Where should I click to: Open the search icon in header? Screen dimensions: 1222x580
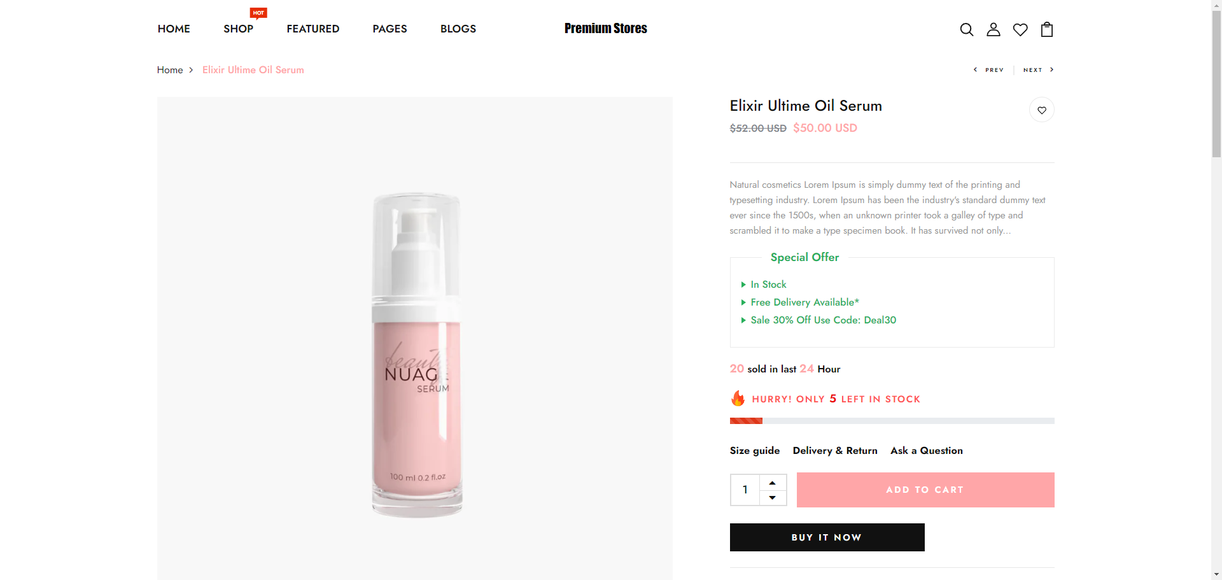[x=966, y=29]
